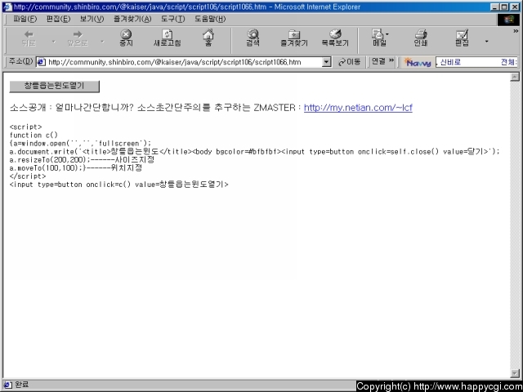
Task: Open Favorites (즐겨찾기) toolbar icon
Action: point(294,38)
